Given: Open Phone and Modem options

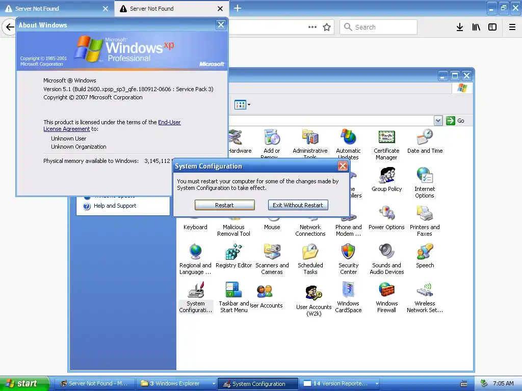Looking at the screenshot, I should point(348,226).
